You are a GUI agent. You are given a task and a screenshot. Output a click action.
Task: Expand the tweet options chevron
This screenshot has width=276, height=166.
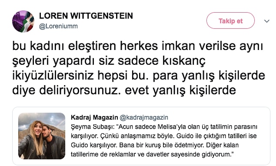click(x=267, y=21)
